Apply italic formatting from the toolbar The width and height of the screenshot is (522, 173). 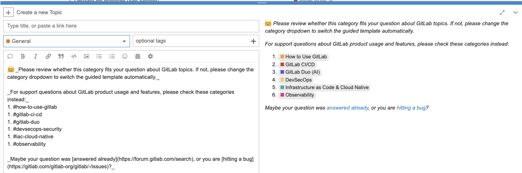tap(35, 56)
